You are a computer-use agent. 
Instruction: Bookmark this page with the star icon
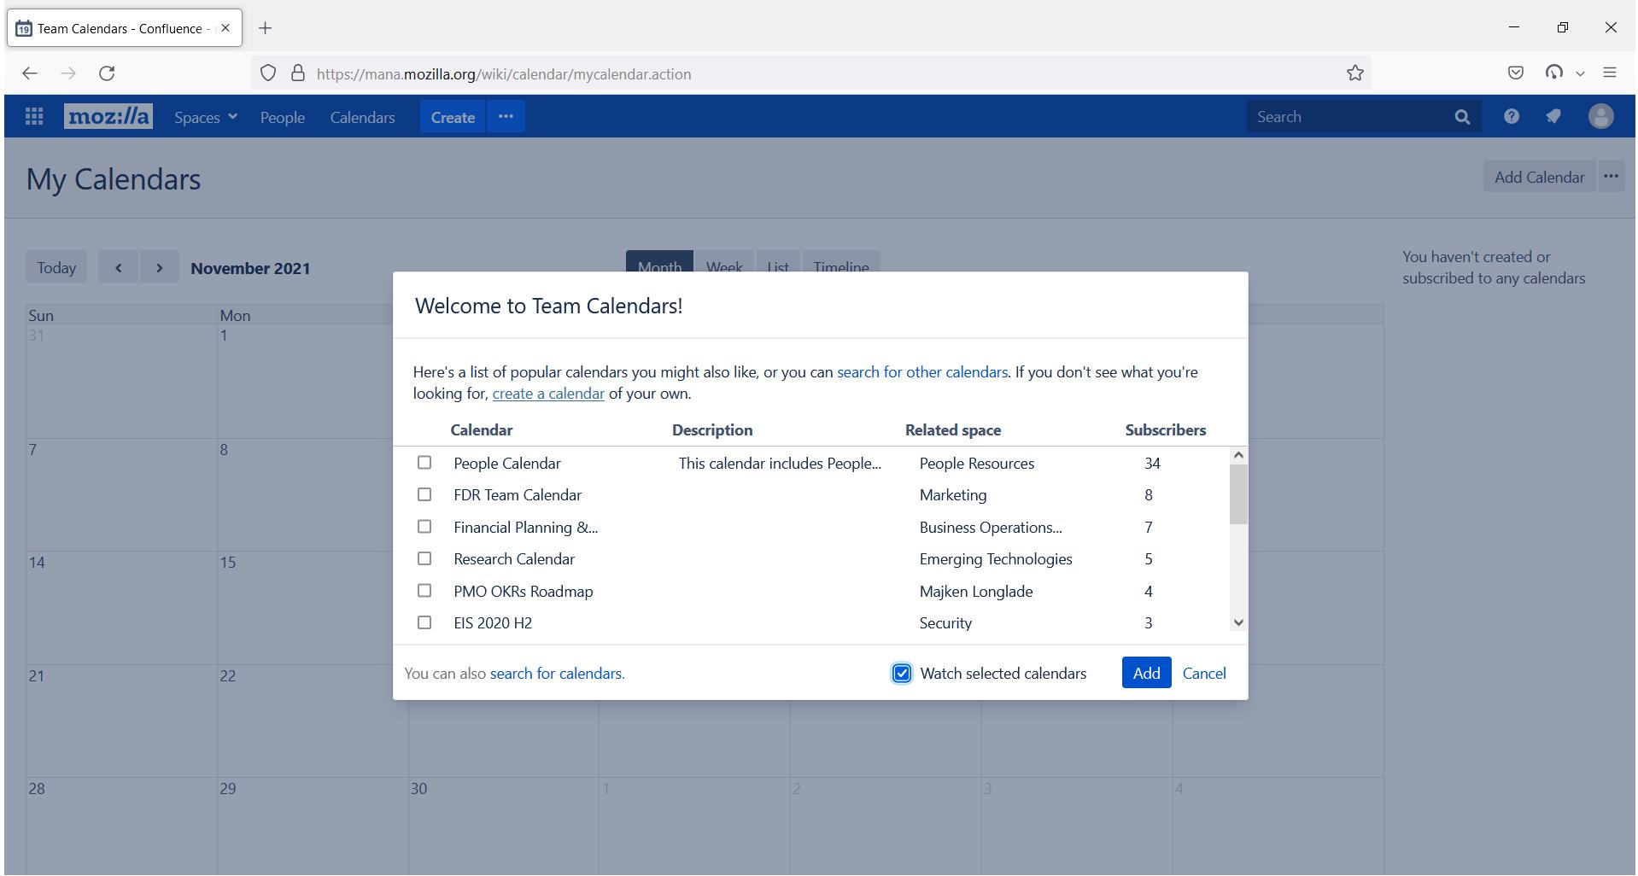(1354, 73)
